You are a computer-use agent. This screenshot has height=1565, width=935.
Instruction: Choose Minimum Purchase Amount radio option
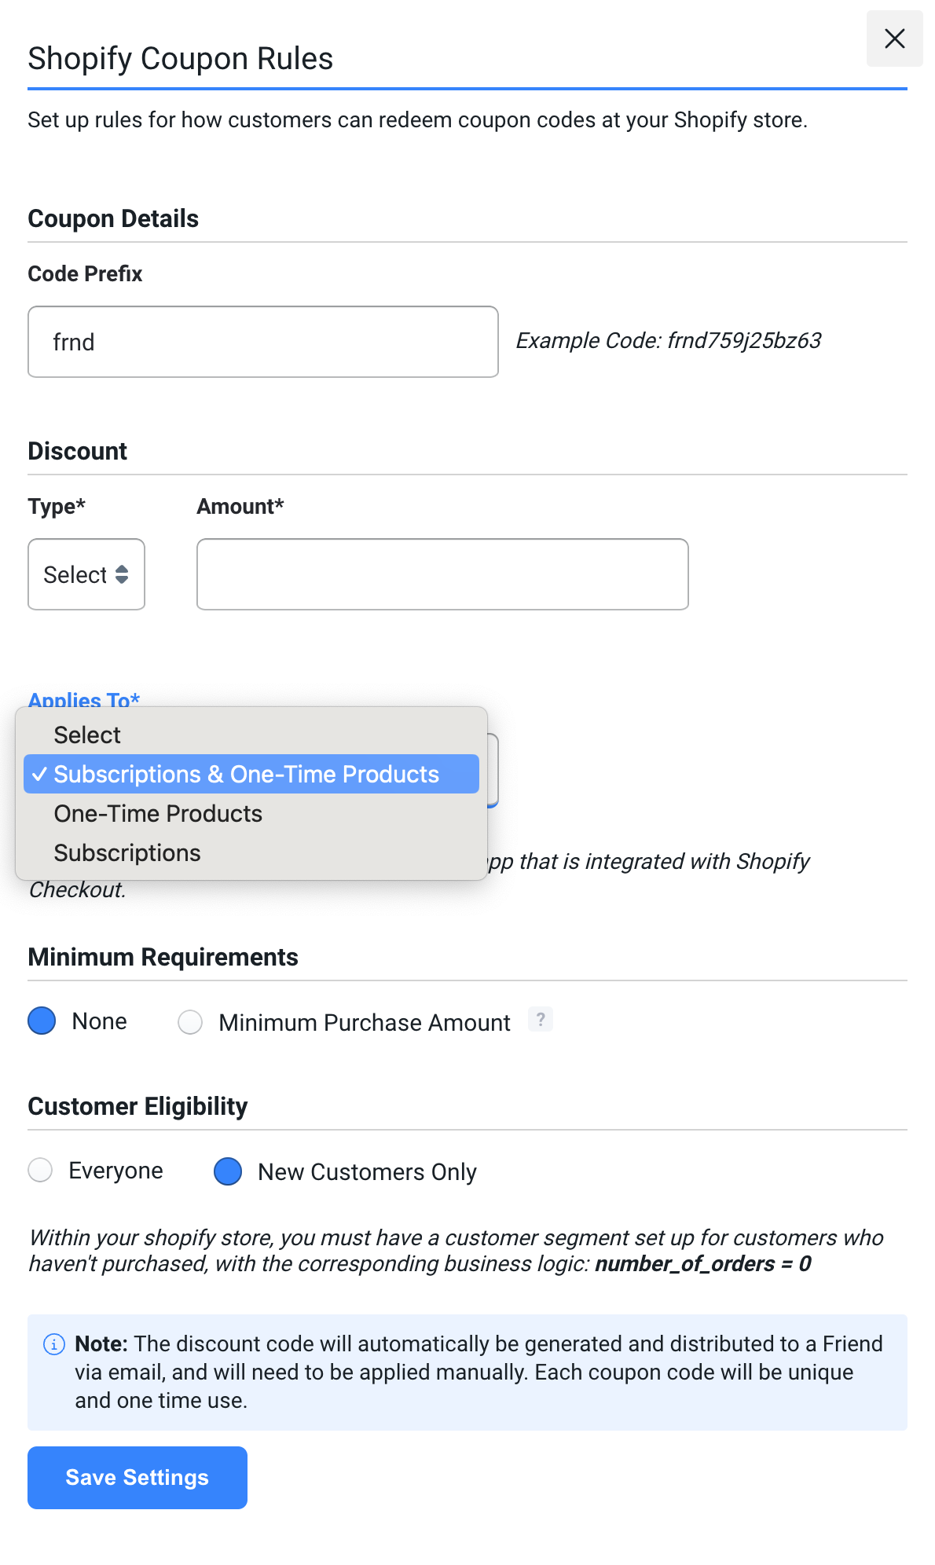coord(190,1022)
